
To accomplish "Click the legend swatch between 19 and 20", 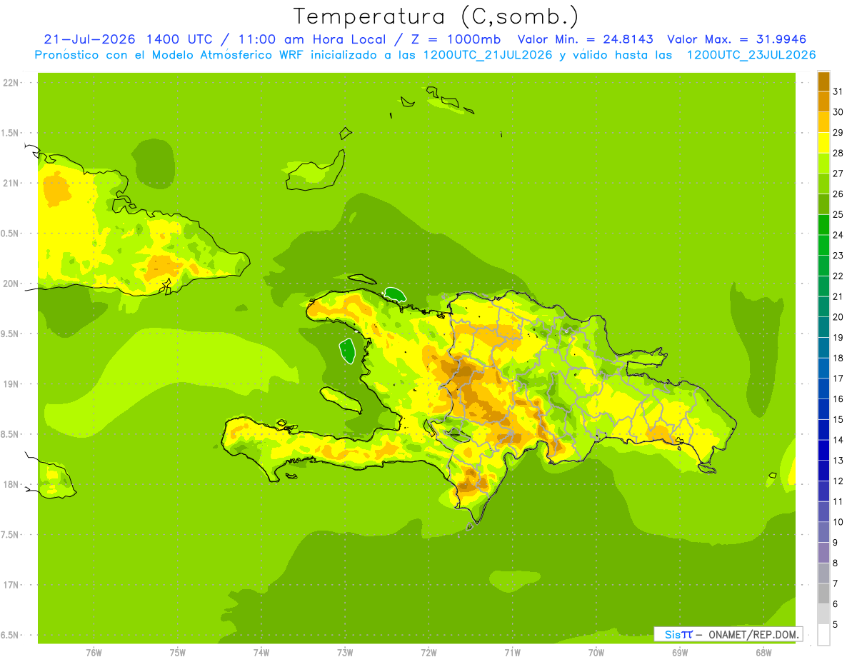I will point(823,327).
